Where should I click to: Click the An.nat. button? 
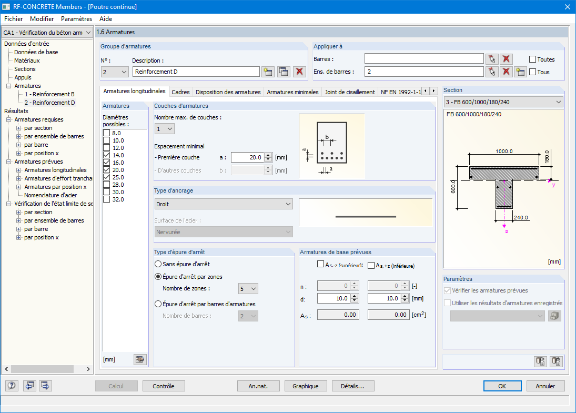258,386
